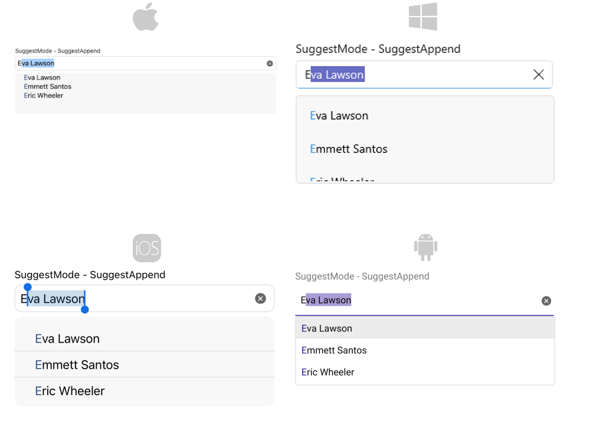
Task: Clear the Windows text box using the X icon
Action: 538,74
